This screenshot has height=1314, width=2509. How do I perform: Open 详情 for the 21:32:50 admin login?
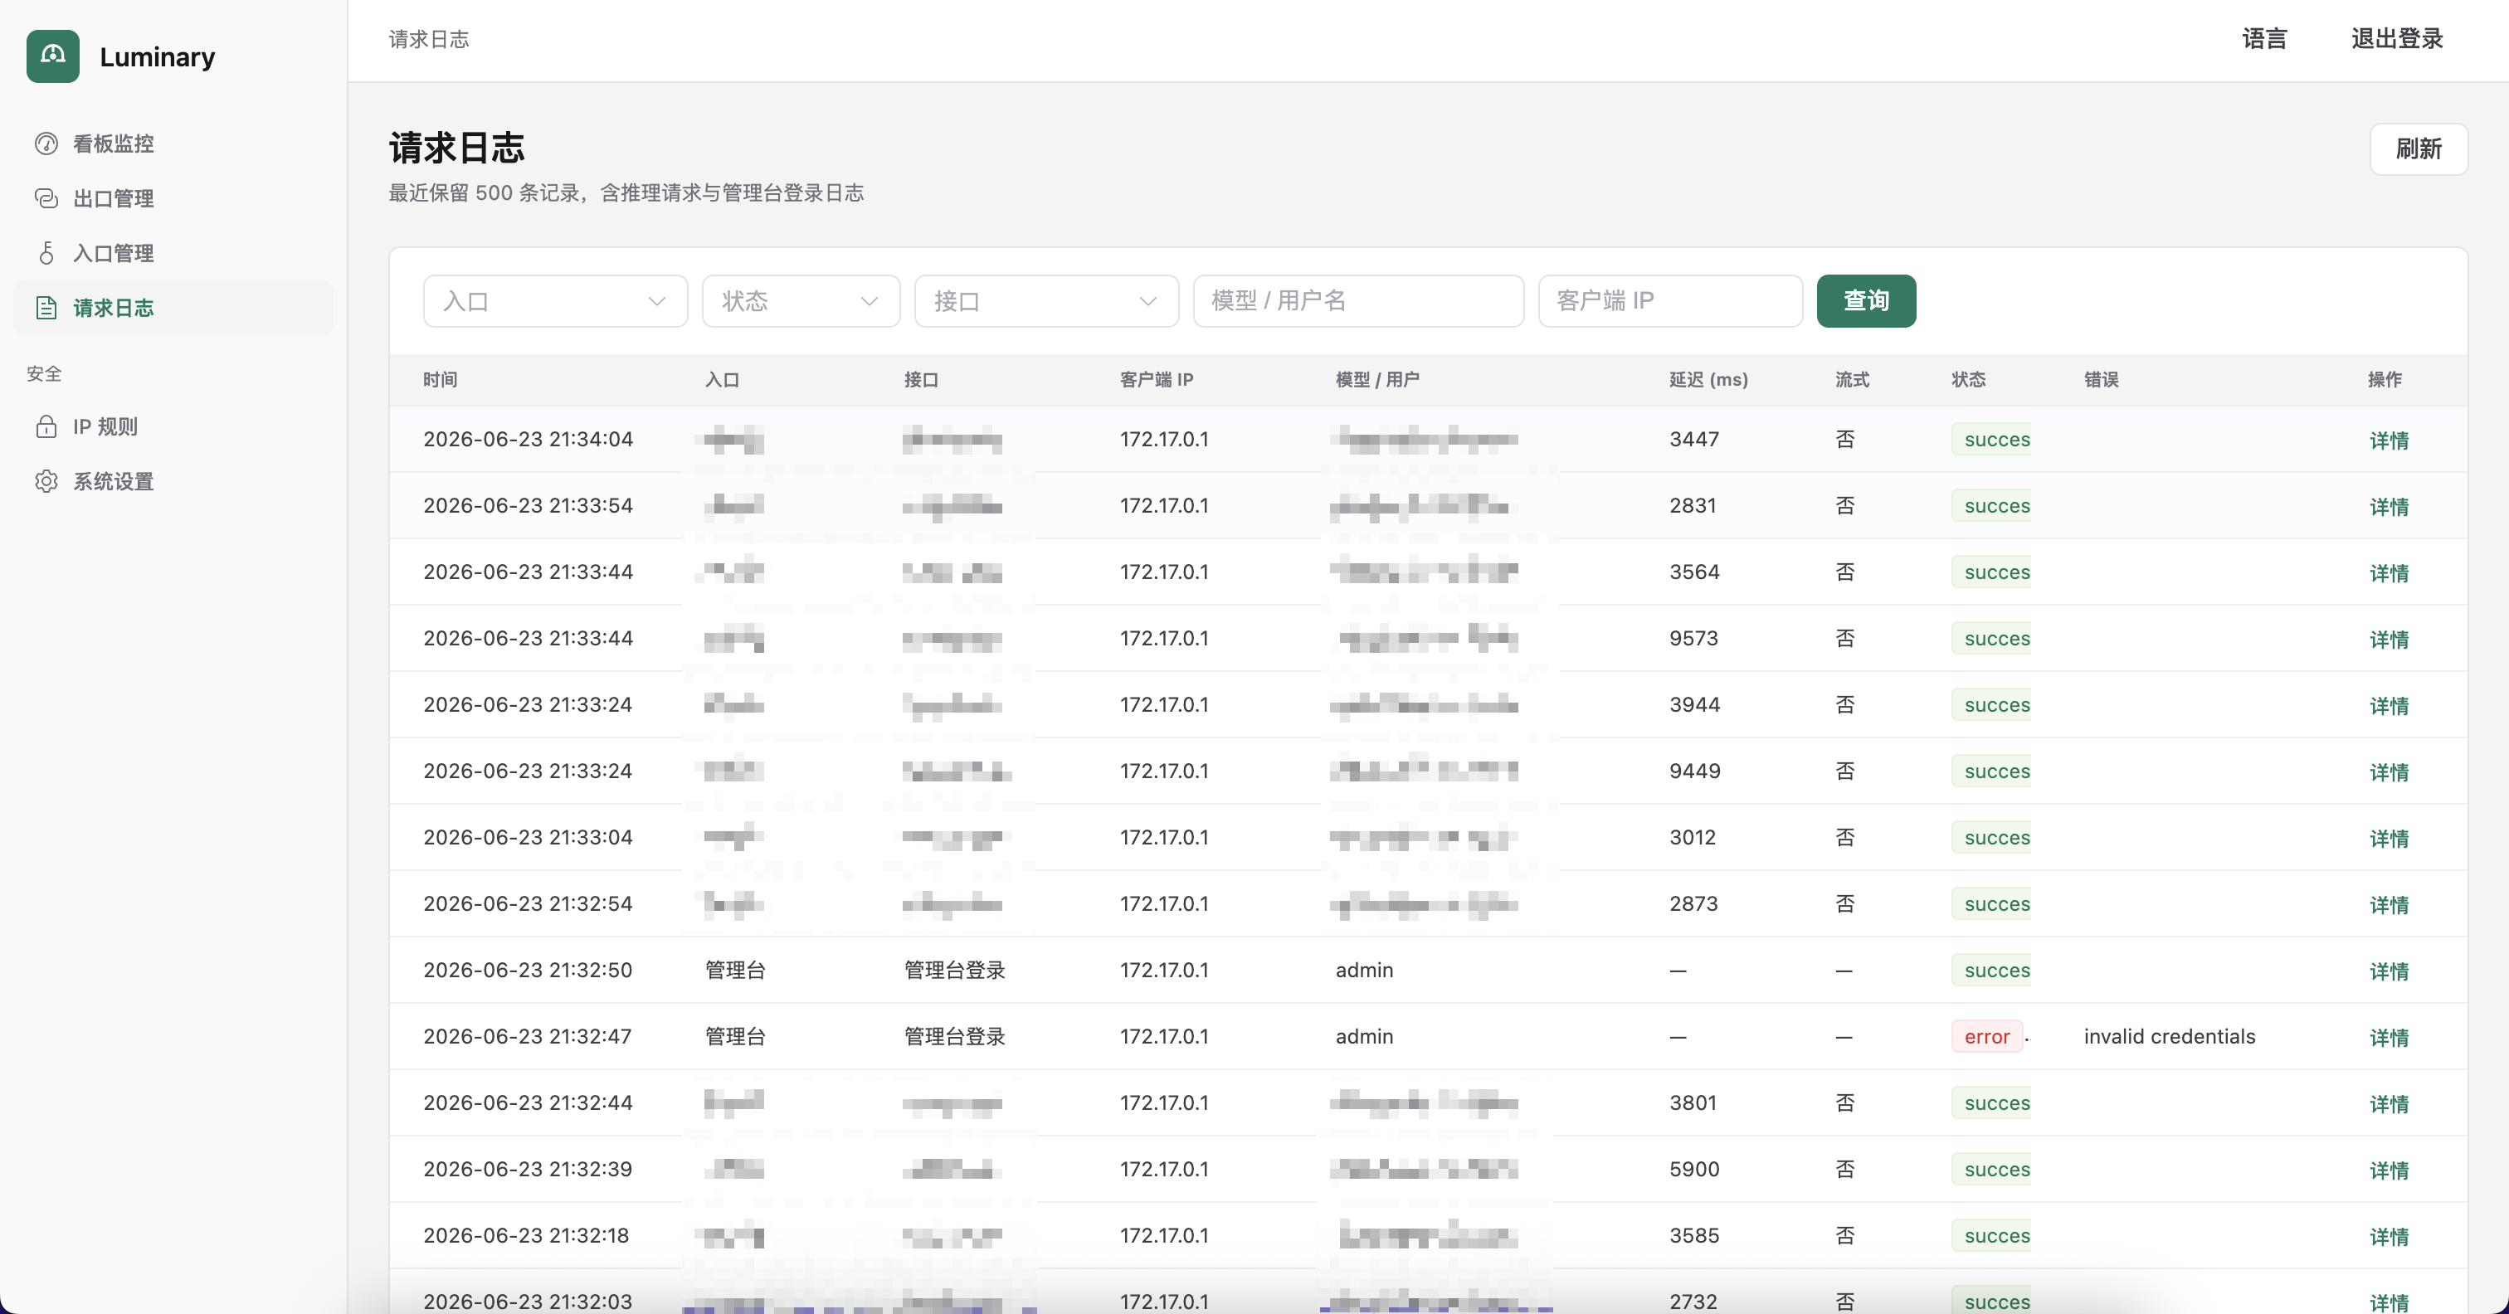click(2388, 971)
